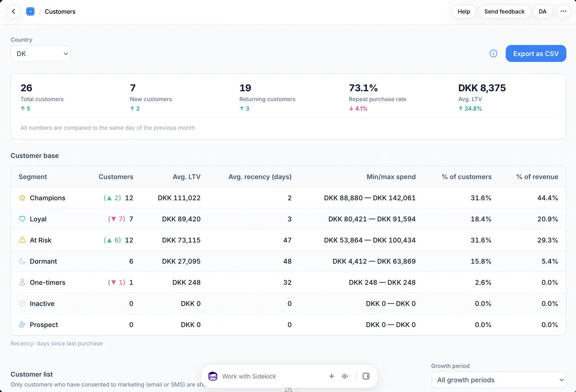This screenshot has width=576, height=392.
Task: Click the One-timers person icon
Action: pyautogui.click(x=22, y=282)
